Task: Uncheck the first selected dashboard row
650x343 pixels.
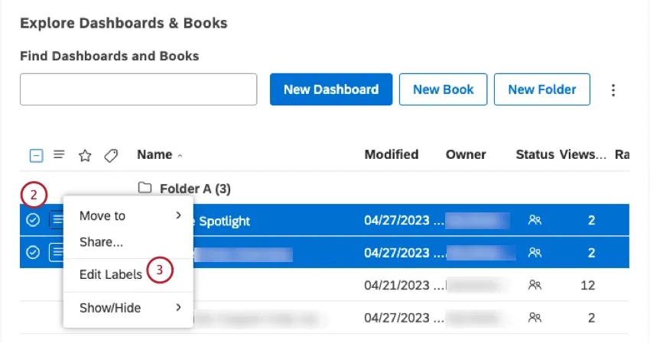Action: (x=33, y=220)
